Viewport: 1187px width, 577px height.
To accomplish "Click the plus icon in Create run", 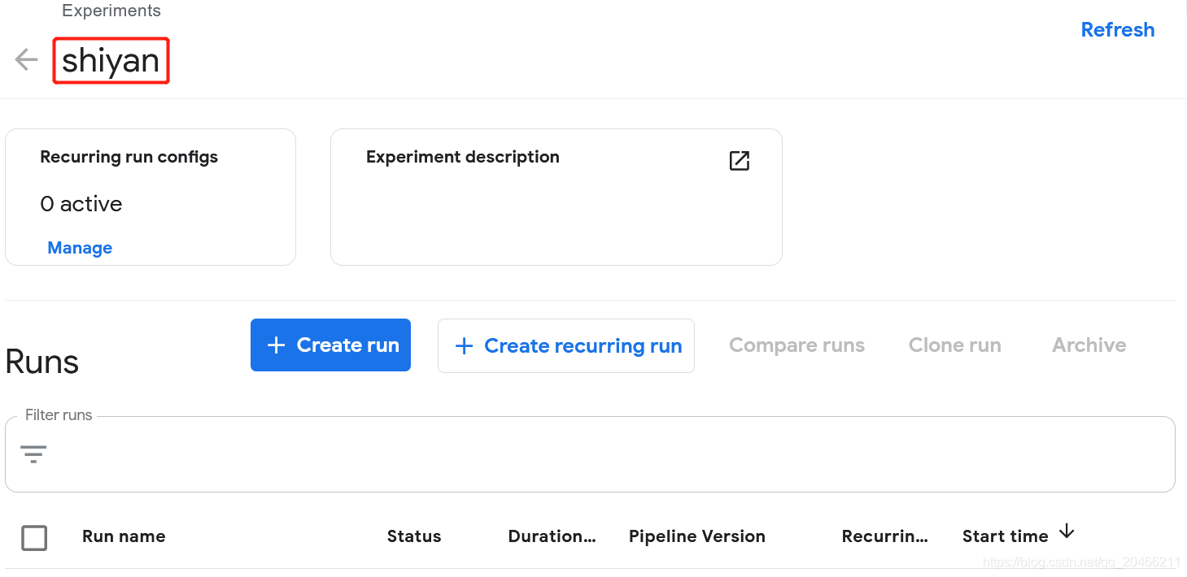I will click(276, 345).
